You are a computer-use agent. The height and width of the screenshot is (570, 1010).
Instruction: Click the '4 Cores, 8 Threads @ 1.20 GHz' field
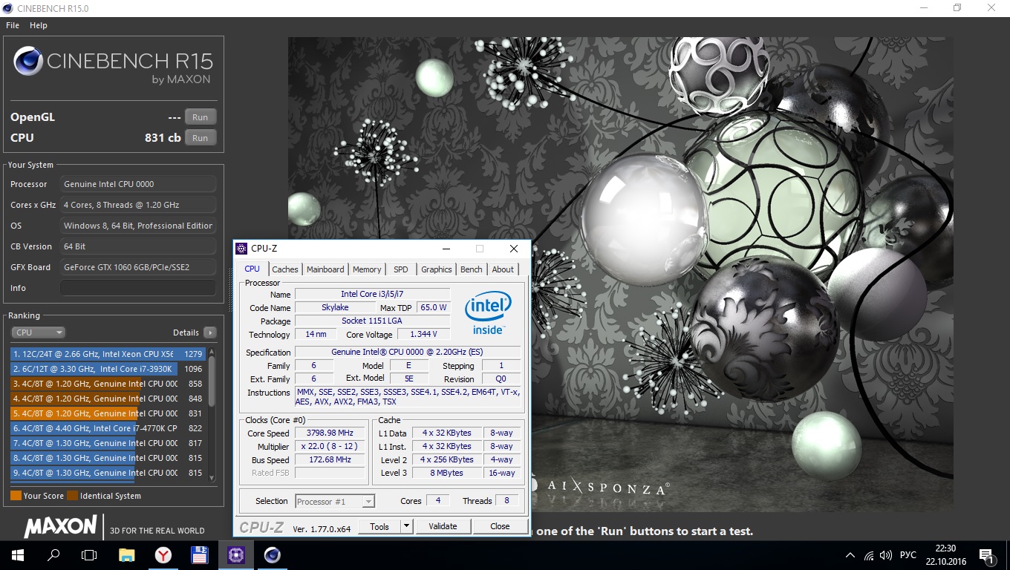138,205
